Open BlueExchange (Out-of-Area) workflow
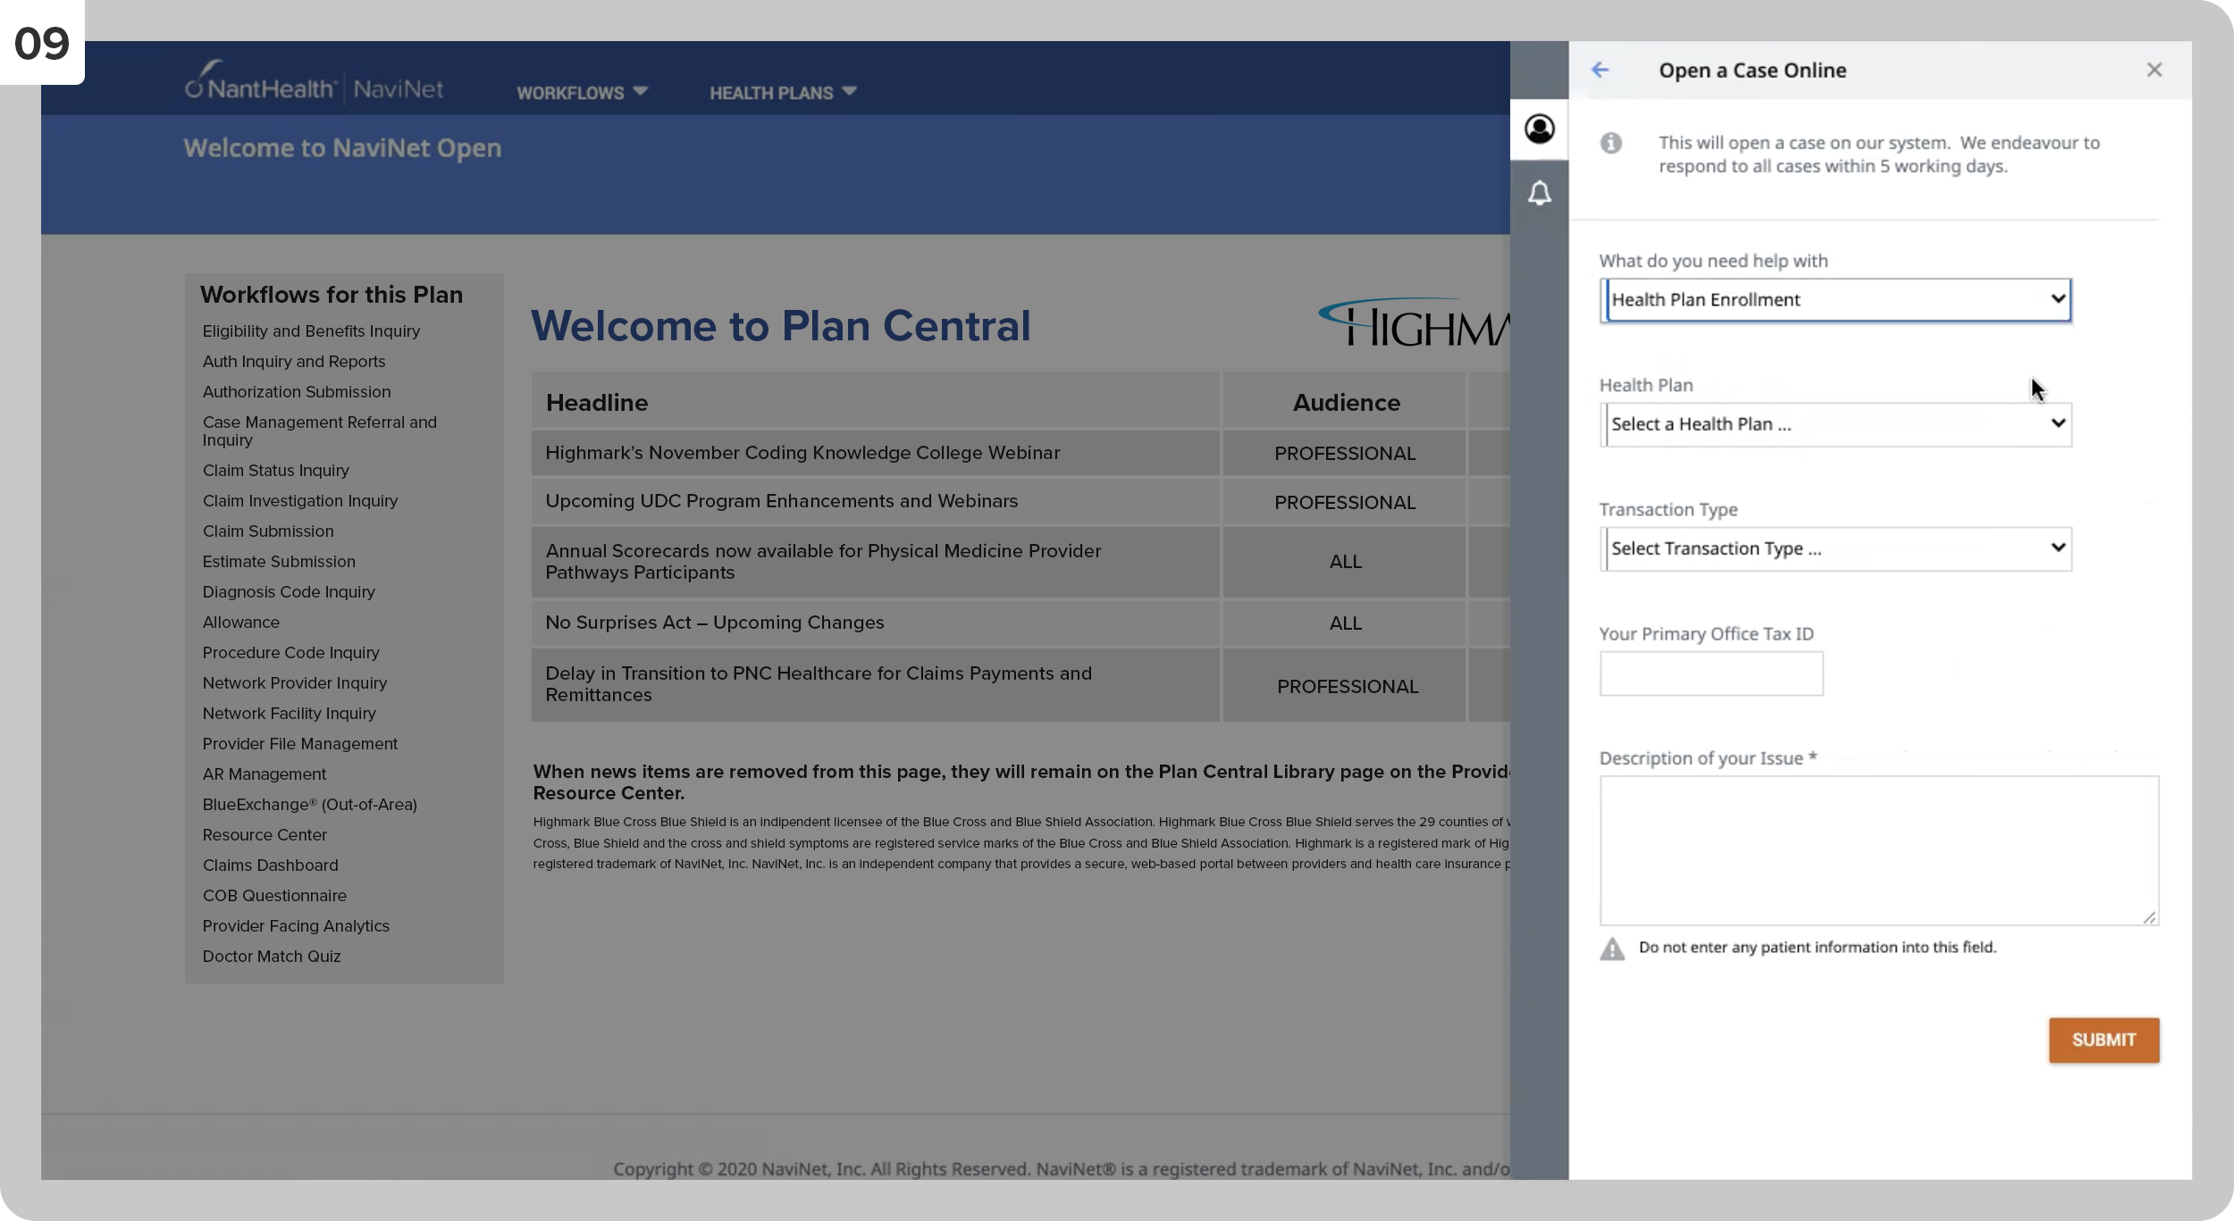Screen dimensions: 2234x1221 pyautogui.click(x=310, y=805)
